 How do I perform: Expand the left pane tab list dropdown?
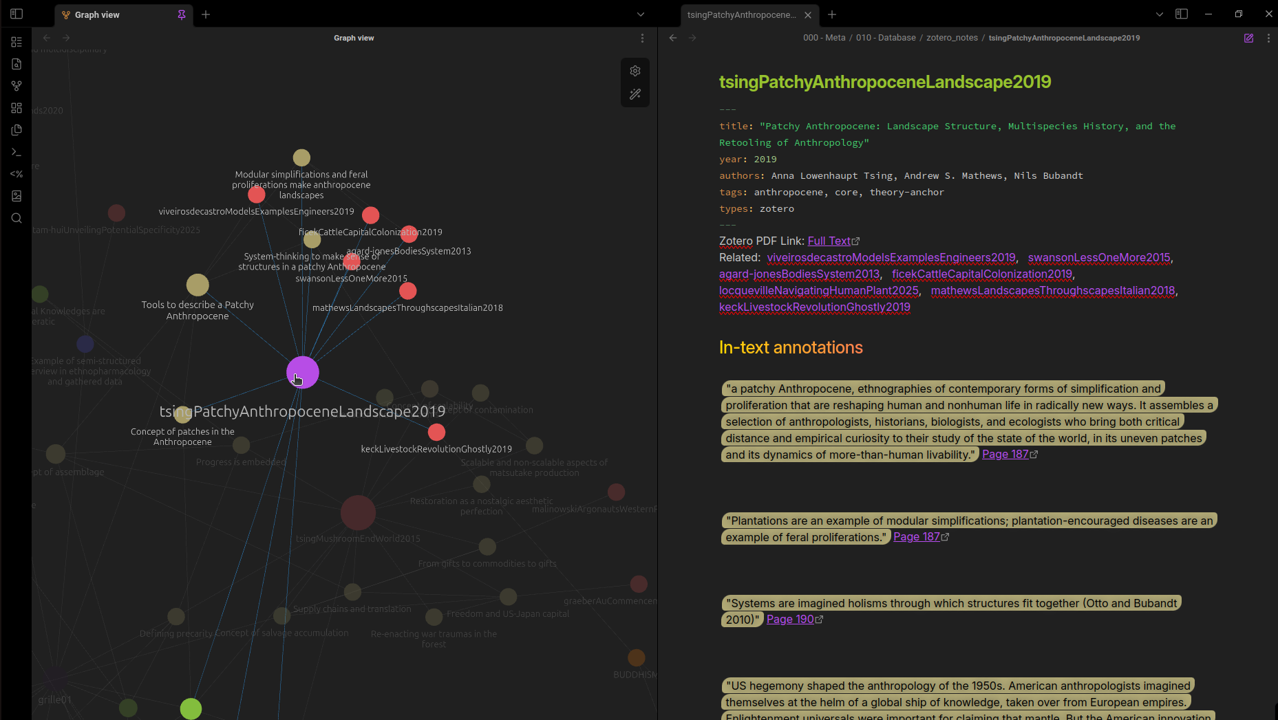[x=640, y=14]
